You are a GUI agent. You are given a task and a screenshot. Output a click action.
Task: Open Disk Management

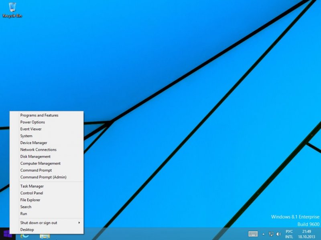[47, 156]
